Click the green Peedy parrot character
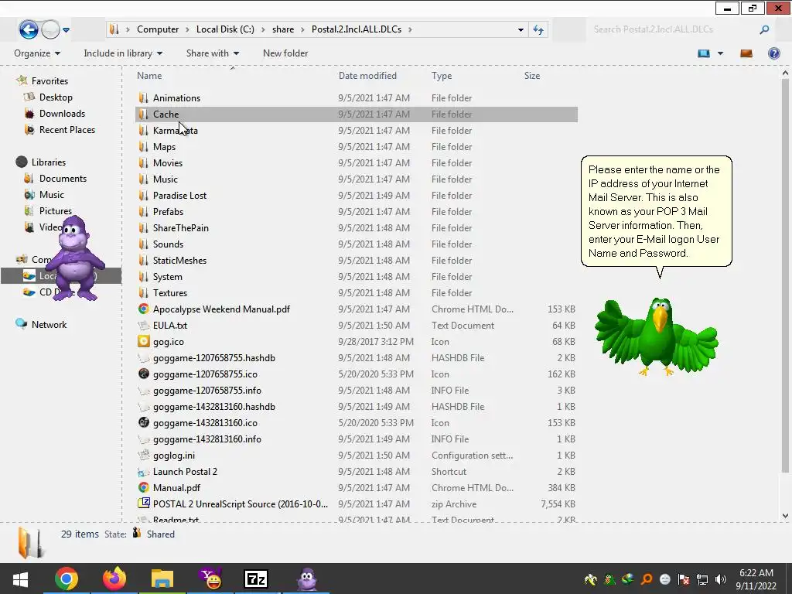Image resolution: width=792 pixels, height=594 pixels. [657, 336]
